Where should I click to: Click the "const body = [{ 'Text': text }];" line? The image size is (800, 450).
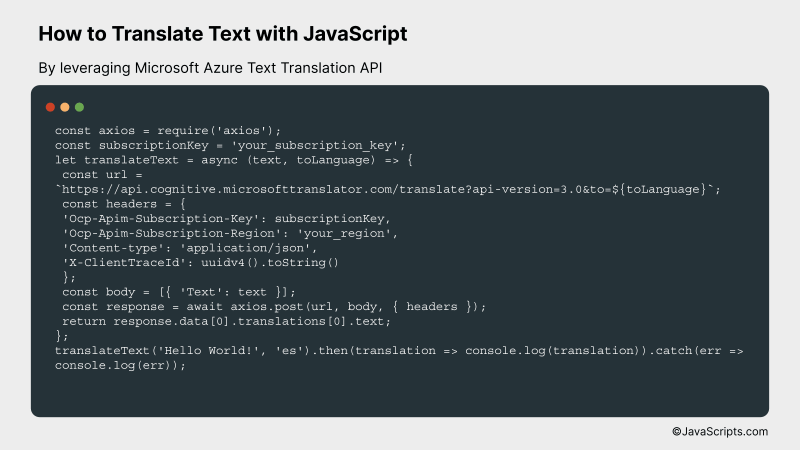pos(179,292)
